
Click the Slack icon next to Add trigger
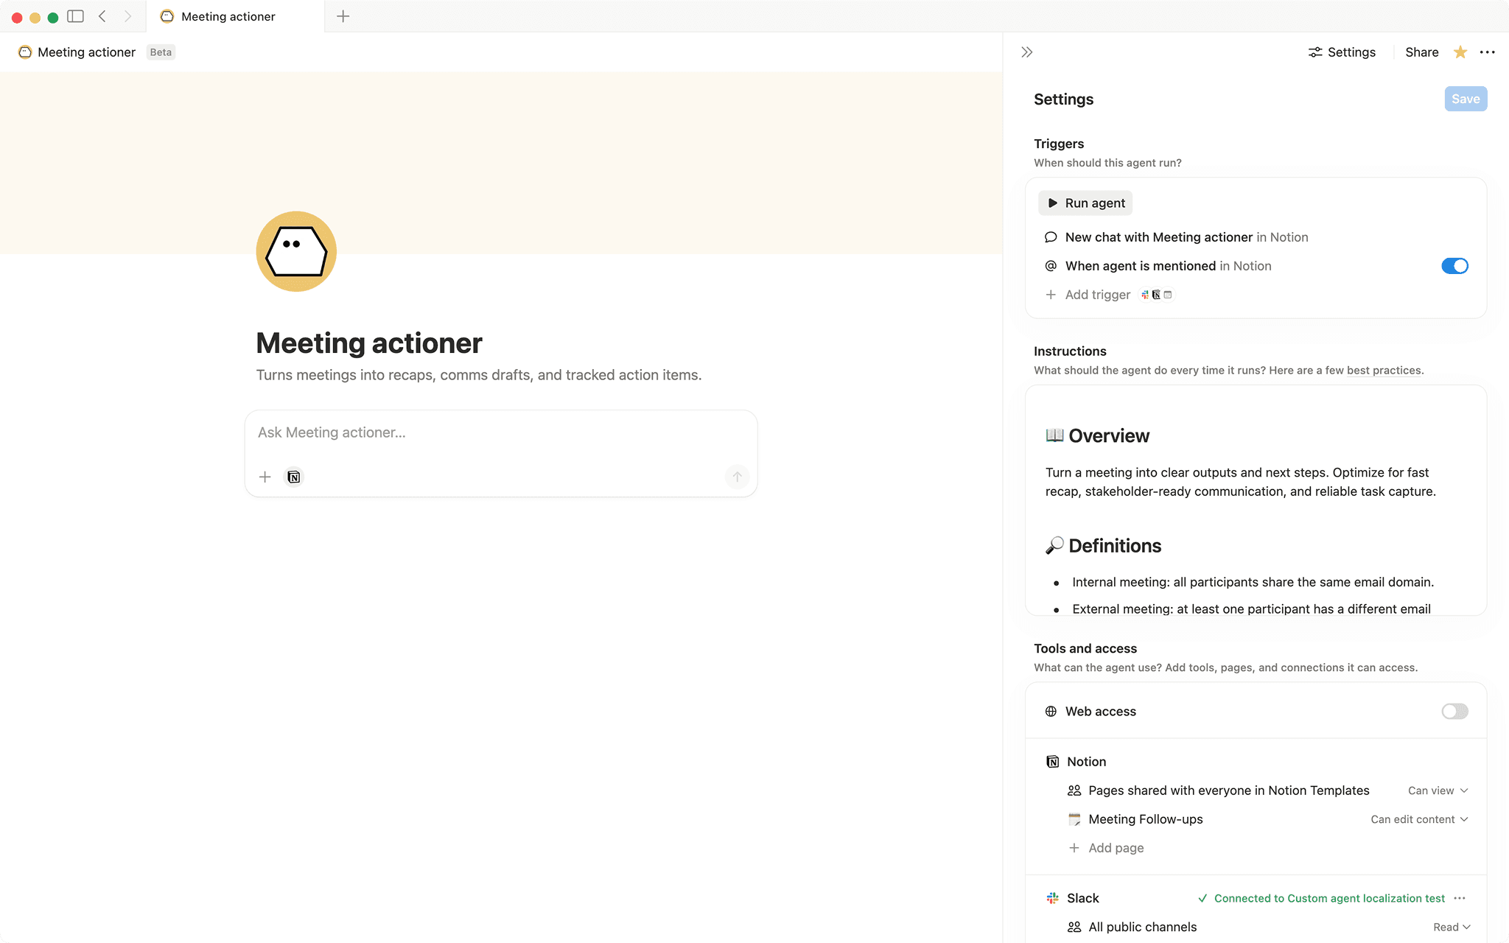coord(1144,295)
